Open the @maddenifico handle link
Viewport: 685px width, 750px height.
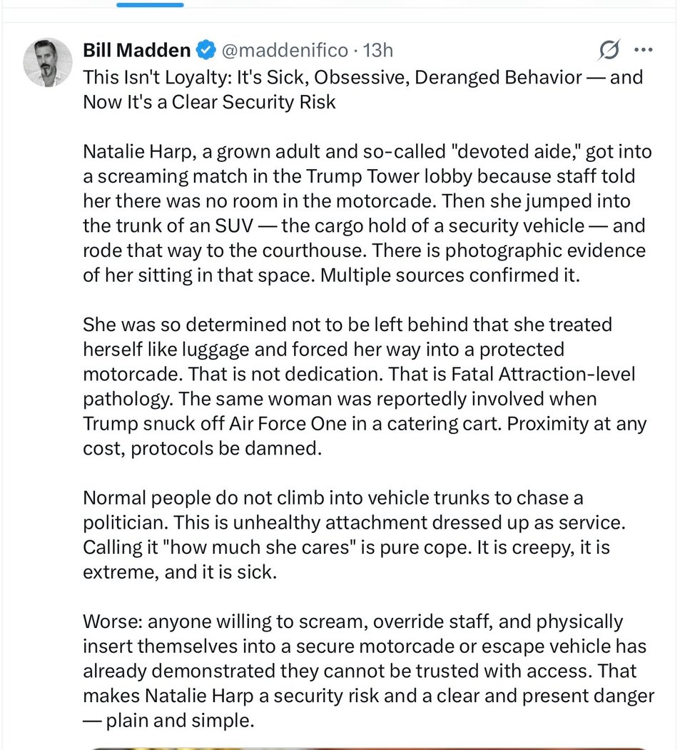[x=285, y=50]
